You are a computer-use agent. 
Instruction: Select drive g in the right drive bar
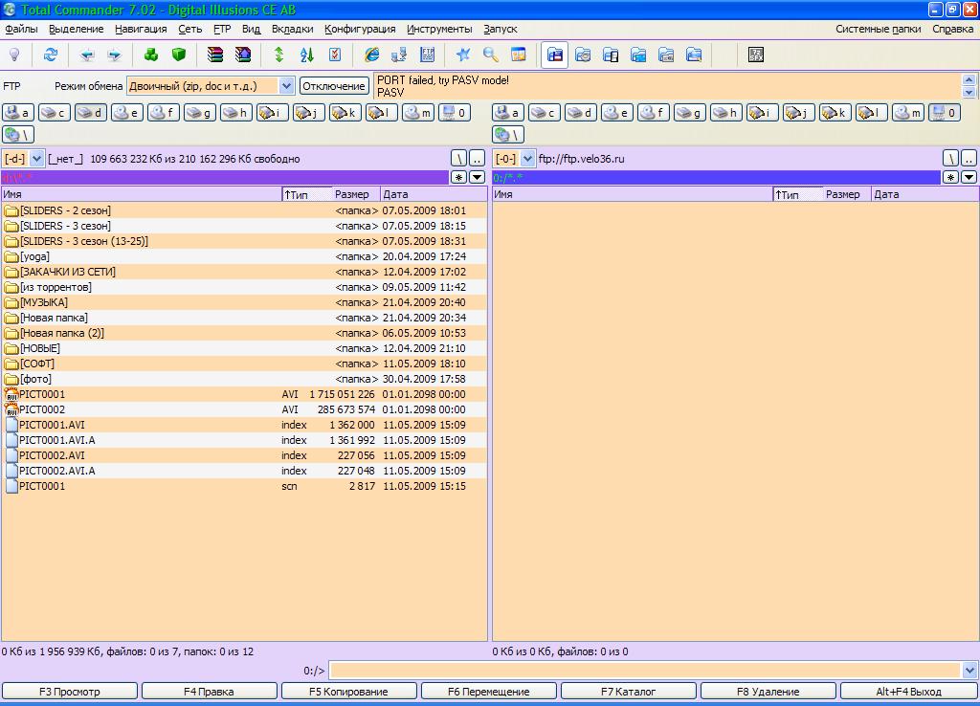click(x=689, y=113)
